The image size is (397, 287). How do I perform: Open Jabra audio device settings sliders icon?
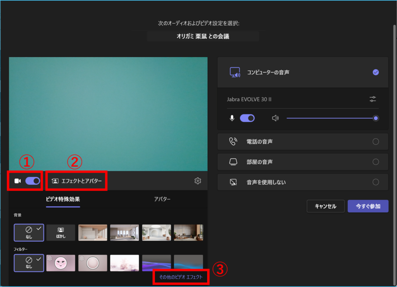point(373,99)
